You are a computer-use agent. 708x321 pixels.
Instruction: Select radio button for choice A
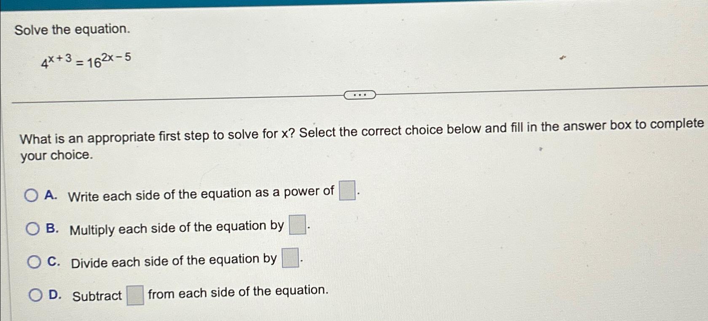(x=31, y=195)
